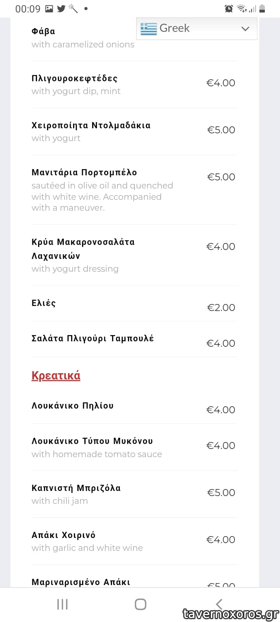This screenshot has width=280, height=622.
Task: Tap the magic wand notification icon
Action: 73,9
